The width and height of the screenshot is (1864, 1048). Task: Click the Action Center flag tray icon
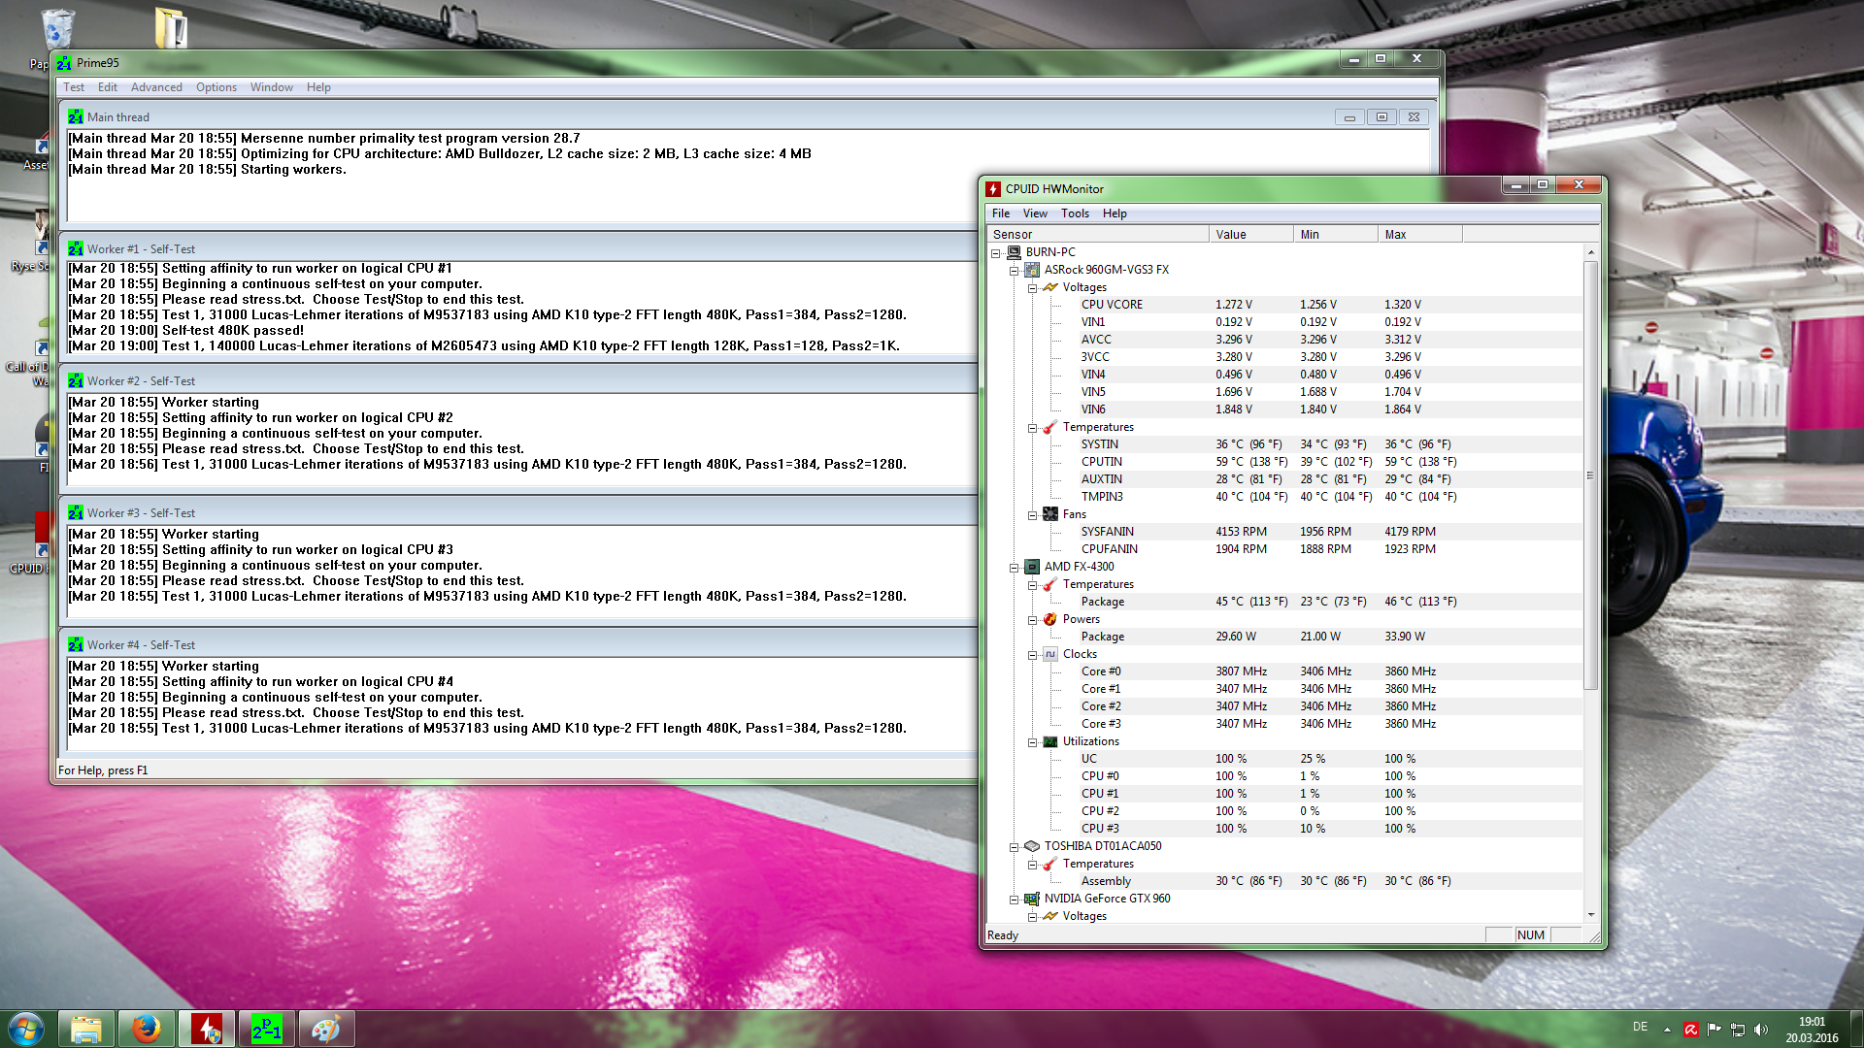pos(1714,1030)
